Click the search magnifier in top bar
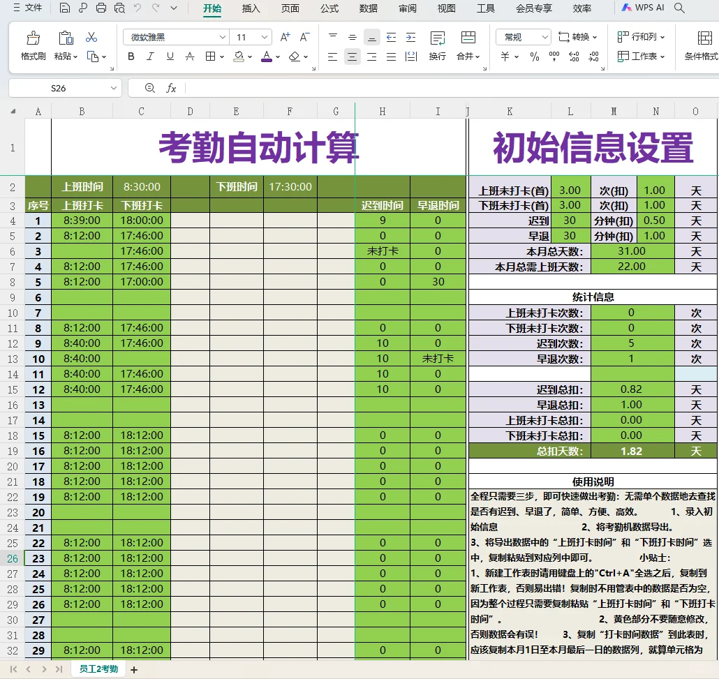 point(680,8)
